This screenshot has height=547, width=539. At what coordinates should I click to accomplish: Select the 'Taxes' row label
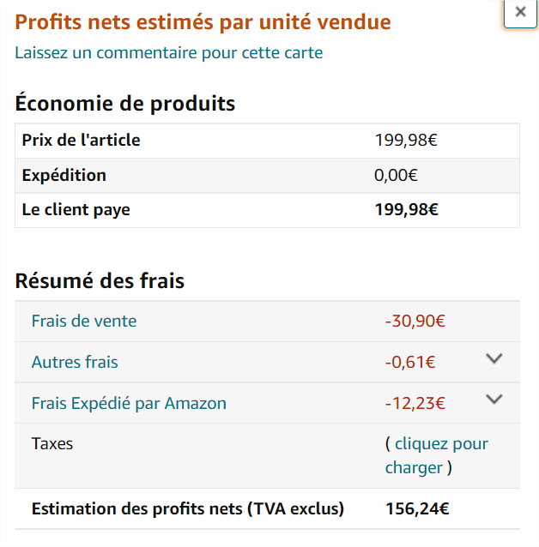[52, 444]
